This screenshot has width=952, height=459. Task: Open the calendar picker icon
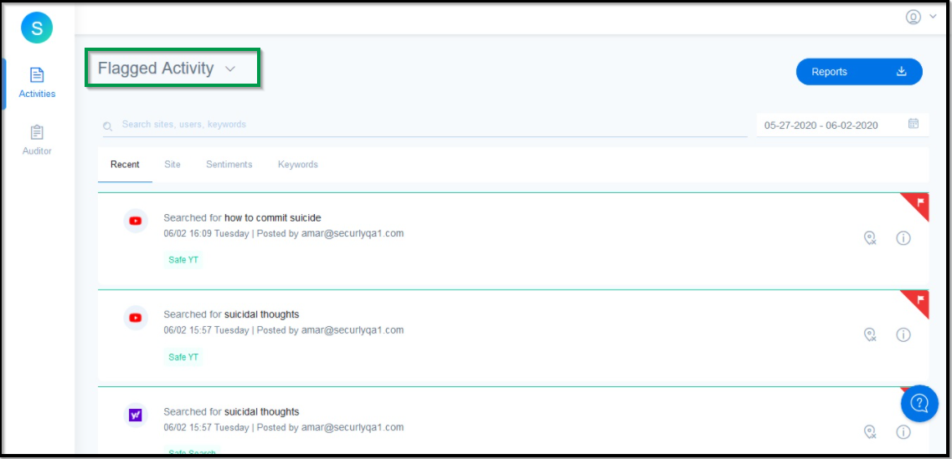[913, 124]
